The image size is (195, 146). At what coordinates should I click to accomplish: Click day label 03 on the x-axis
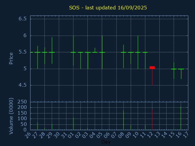(x=85, y=135)
